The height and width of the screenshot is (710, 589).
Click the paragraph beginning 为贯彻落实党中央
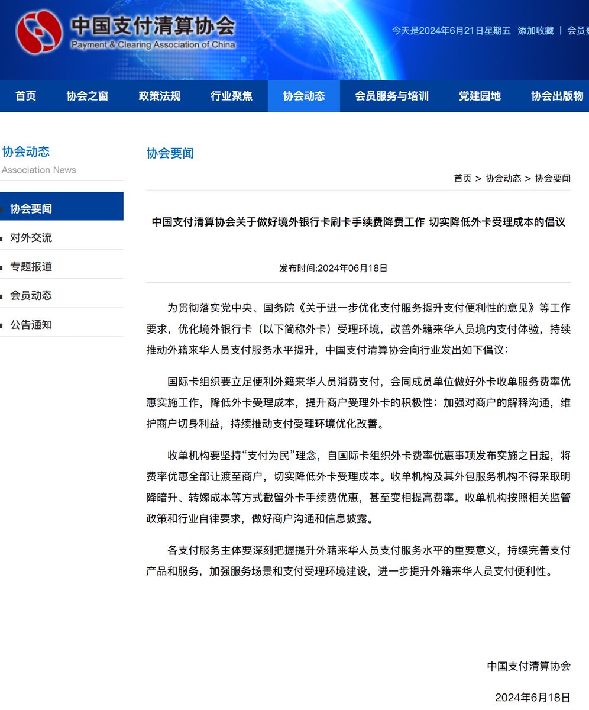(358, 328)
